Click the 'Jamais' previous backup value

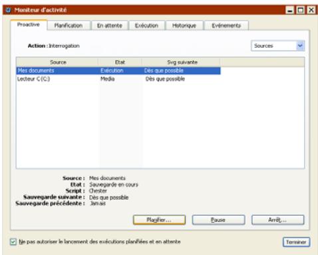click(x=98, y=203)
